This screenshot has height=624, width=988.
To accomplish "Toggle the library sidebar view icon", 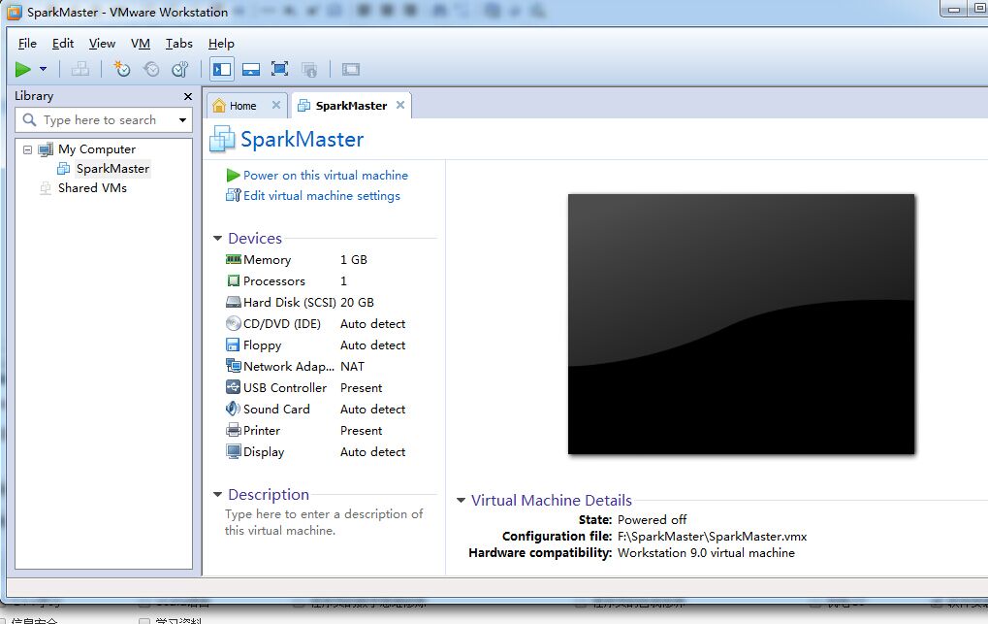I will tap(222, 70).
